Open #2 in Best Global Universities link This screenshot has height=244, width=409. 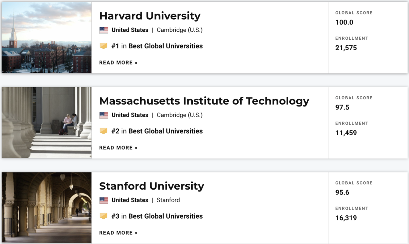[x=157, y=131]
